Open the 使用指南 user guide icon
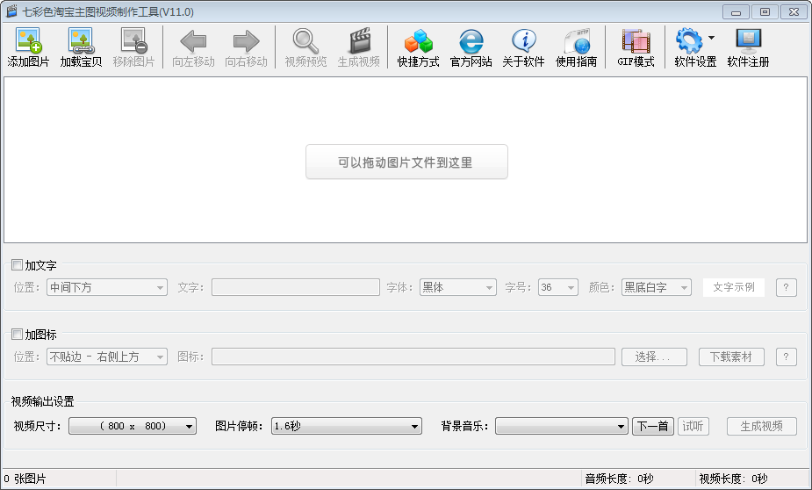 pos(576,41)
